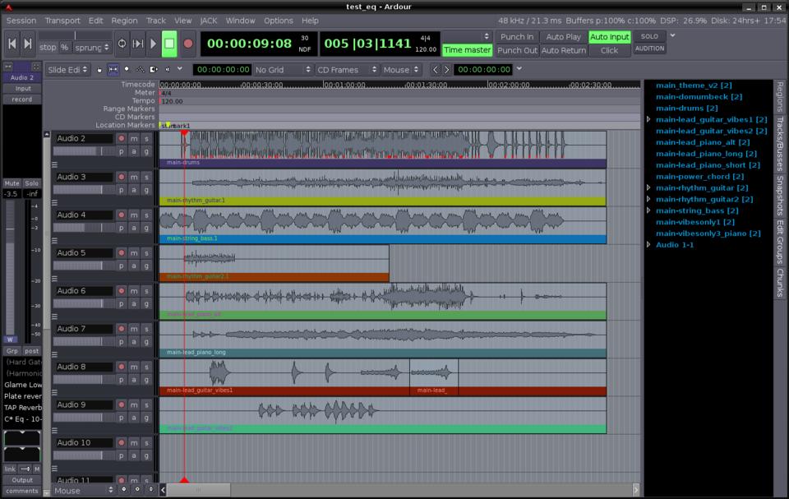This screenshot has width=789, height=499.
Task: Jump to session start with rewind button
Action: [x=12, y=44]
